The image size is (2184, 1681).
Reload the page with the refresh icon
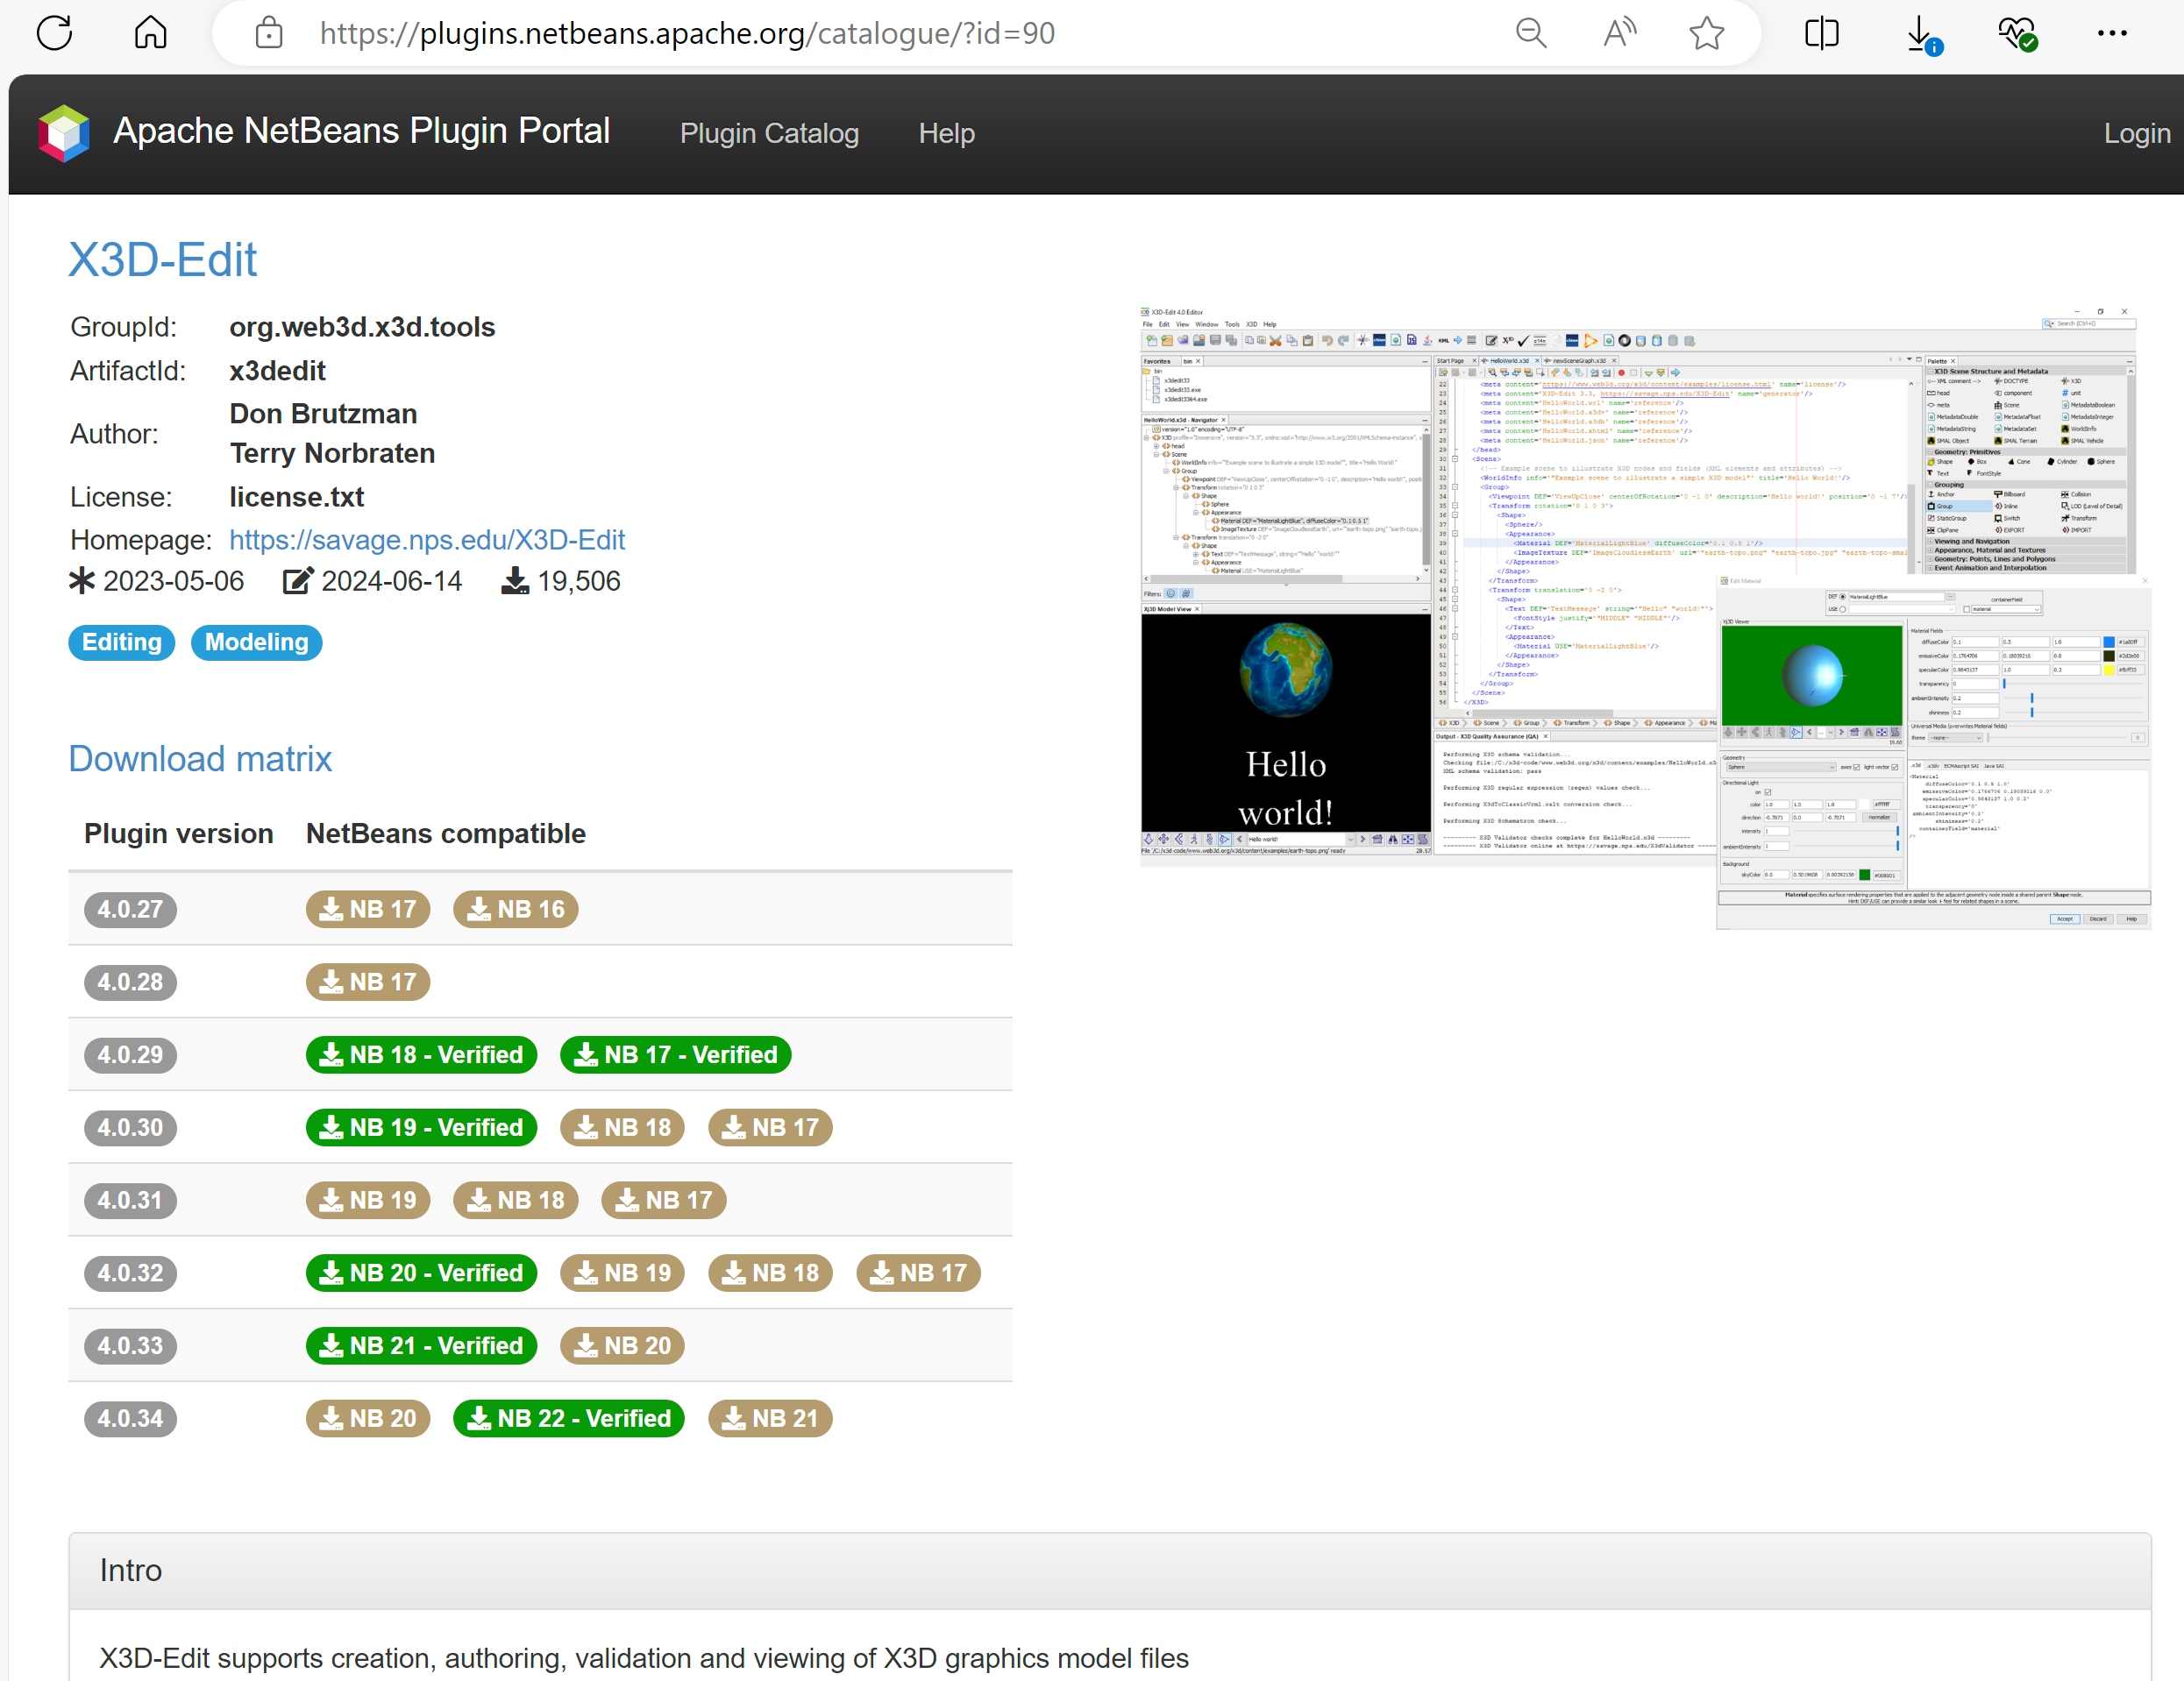54,33
